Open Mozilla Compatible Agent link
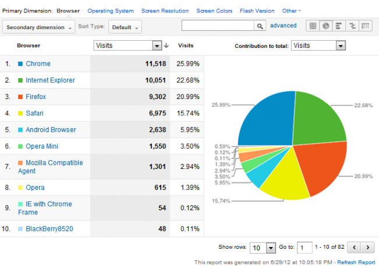 click(50, 167)
